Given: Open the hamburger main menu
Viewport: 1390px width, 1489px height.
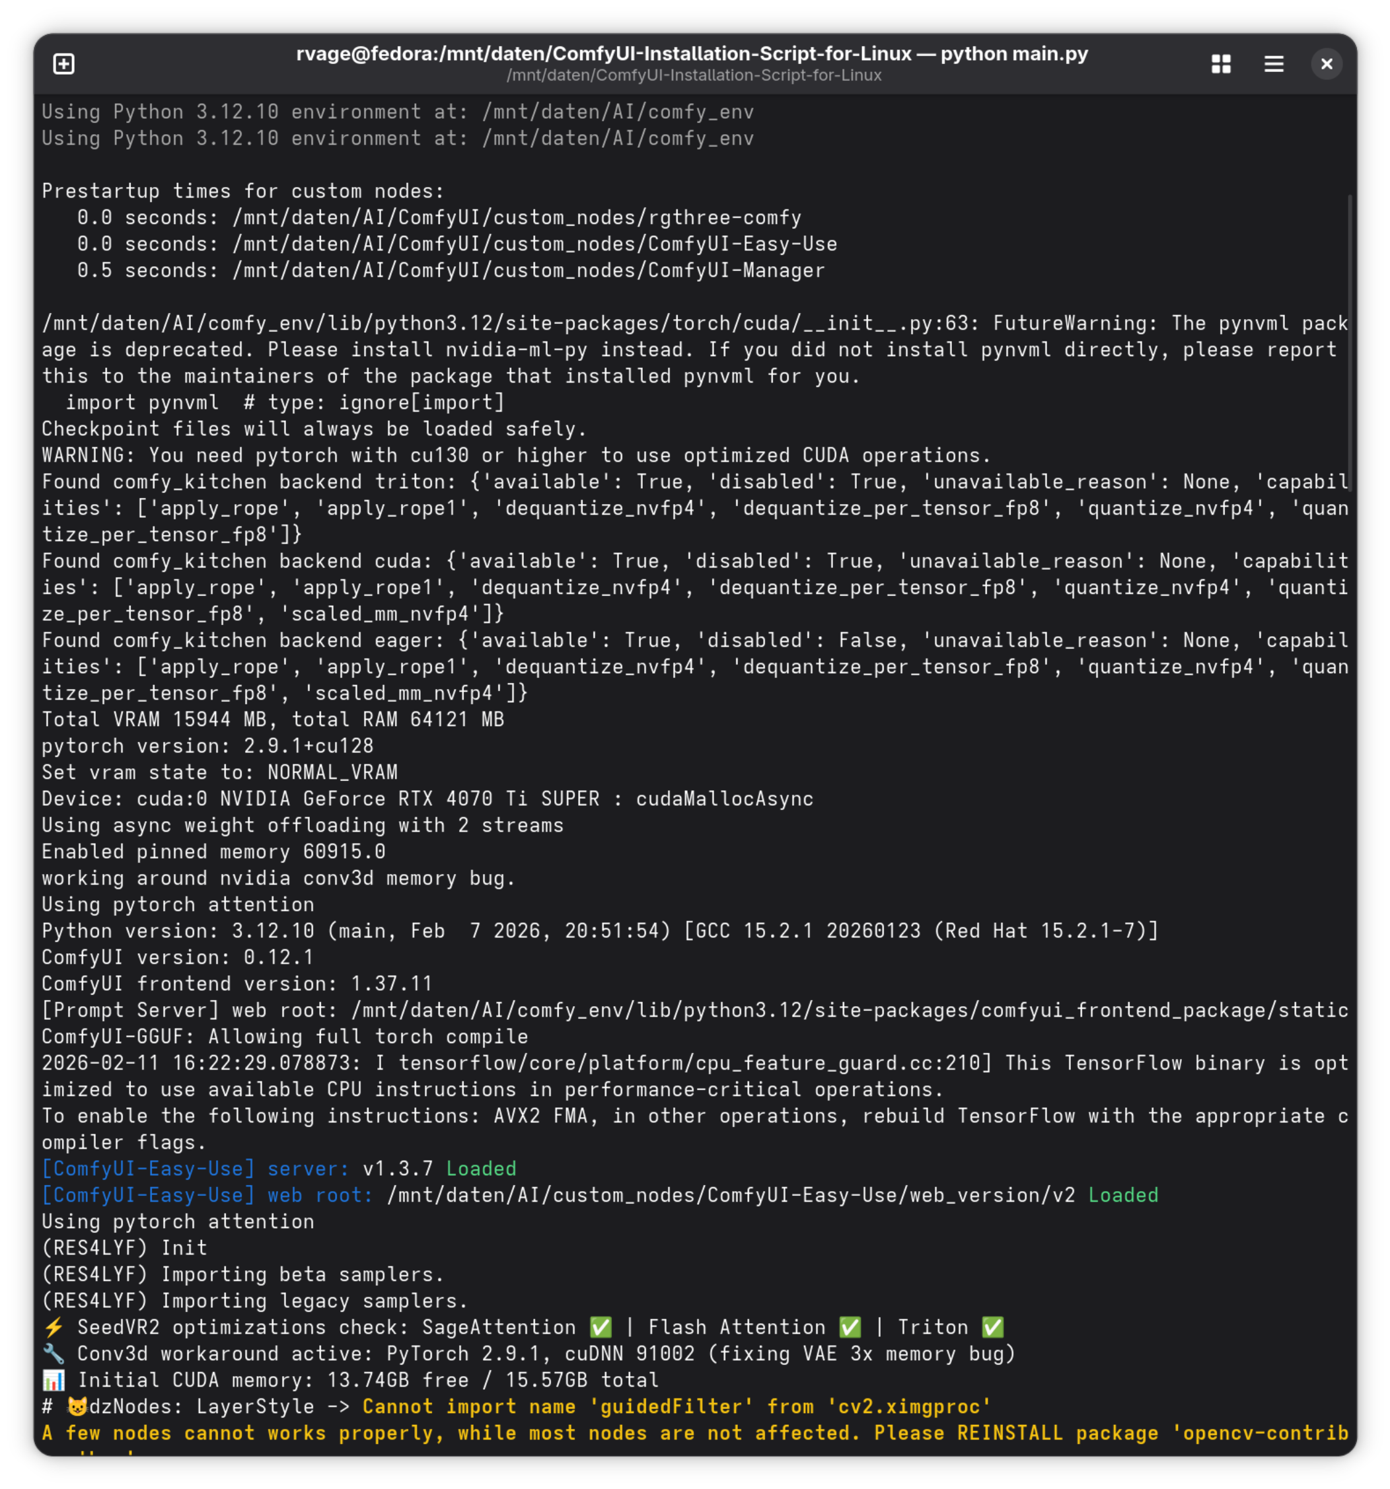Looking at the screenshot, I should [1273, 63].
